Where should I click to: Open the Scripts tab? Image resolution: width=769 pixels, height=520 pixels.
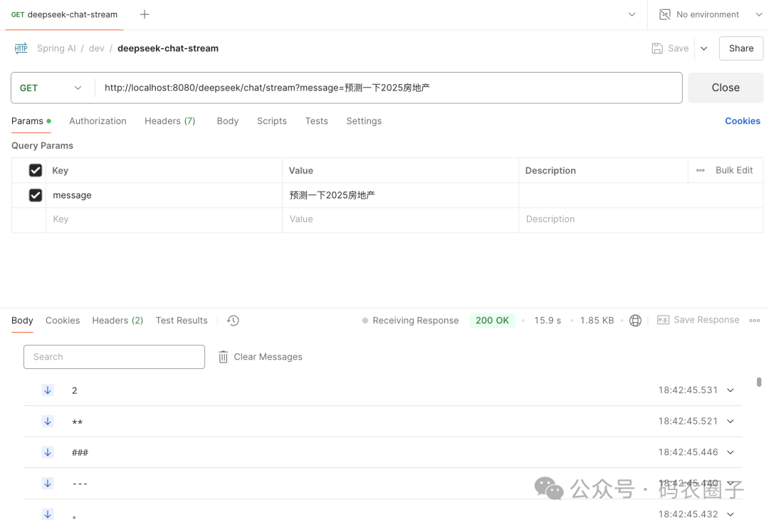click(272, 120)
